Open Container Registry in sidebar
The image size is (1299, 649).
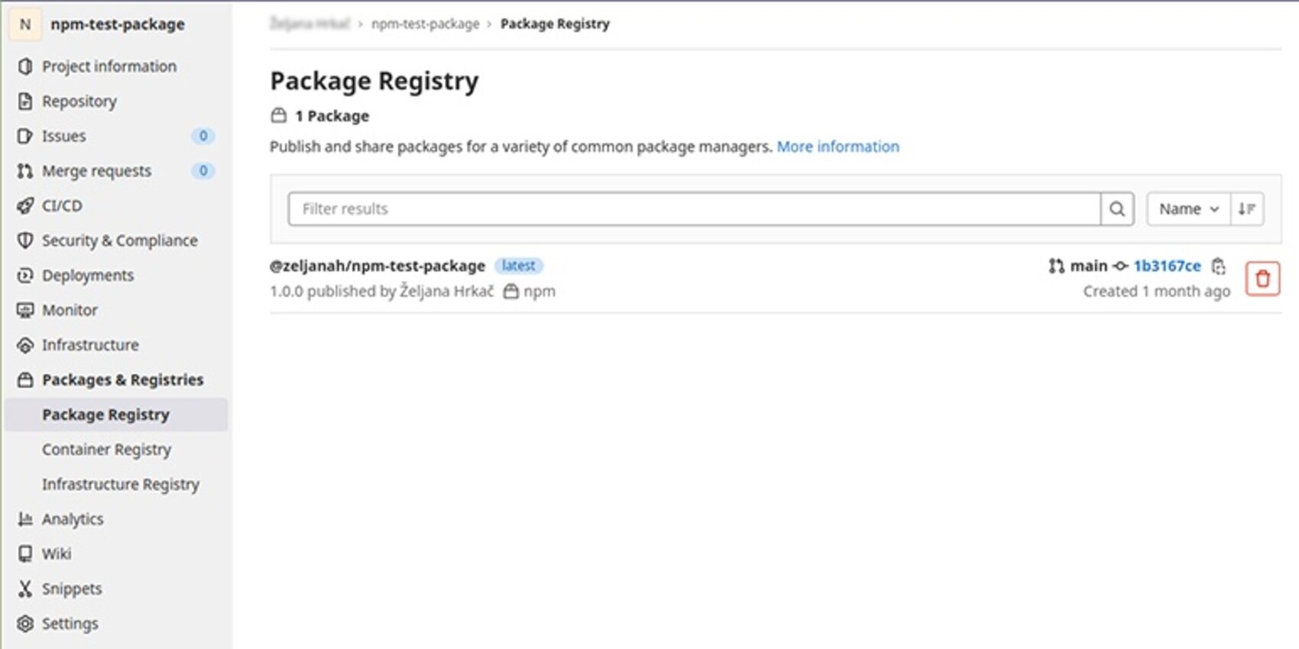point(106,450)
